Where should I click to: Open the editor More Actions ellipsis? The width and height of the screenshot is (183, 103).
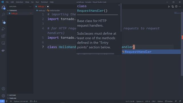[180, 7]
